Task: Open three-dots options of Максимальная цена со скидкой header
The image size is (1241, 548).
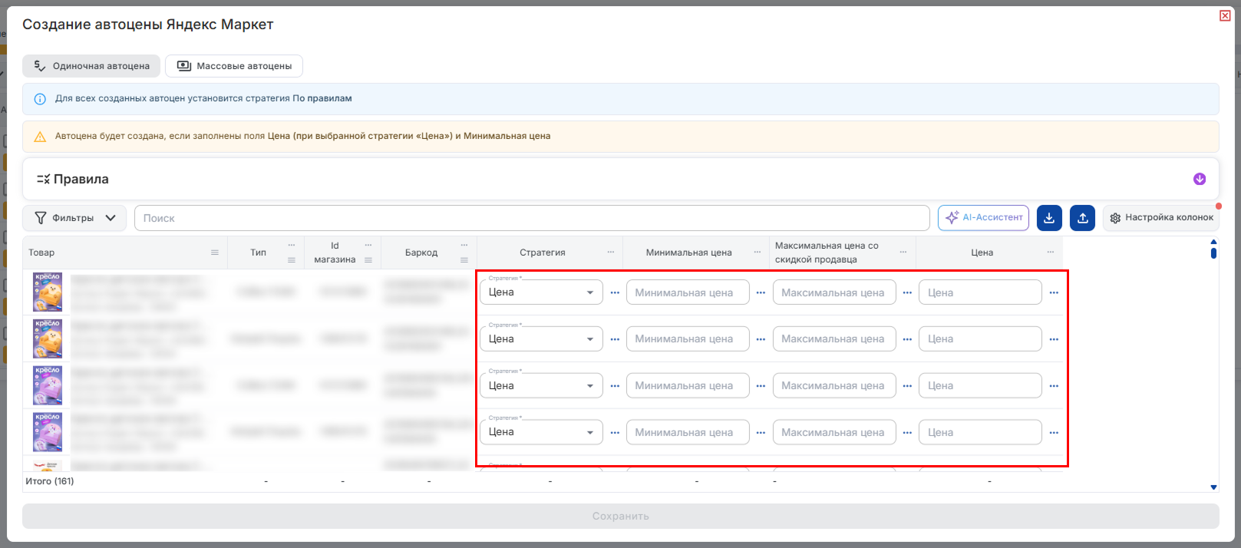Action: (903, 252)
